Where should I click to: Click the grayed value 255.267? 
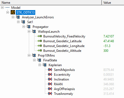109,89
